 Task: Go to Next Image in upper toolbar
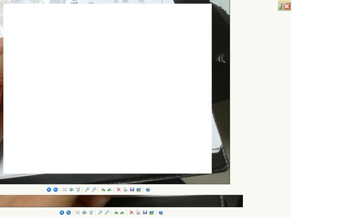[x=56, y=190]
